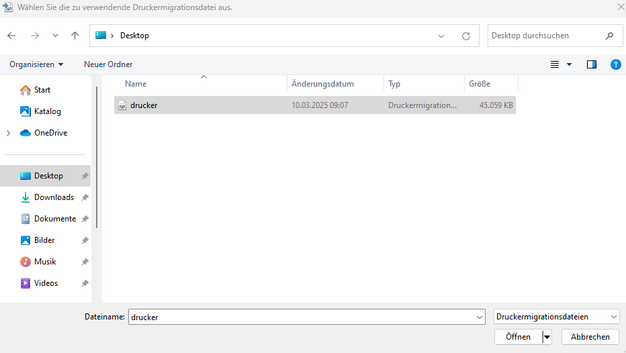The image size is (626, 353).
Task: Open the Organisieren menu
Action: point(36,64)
